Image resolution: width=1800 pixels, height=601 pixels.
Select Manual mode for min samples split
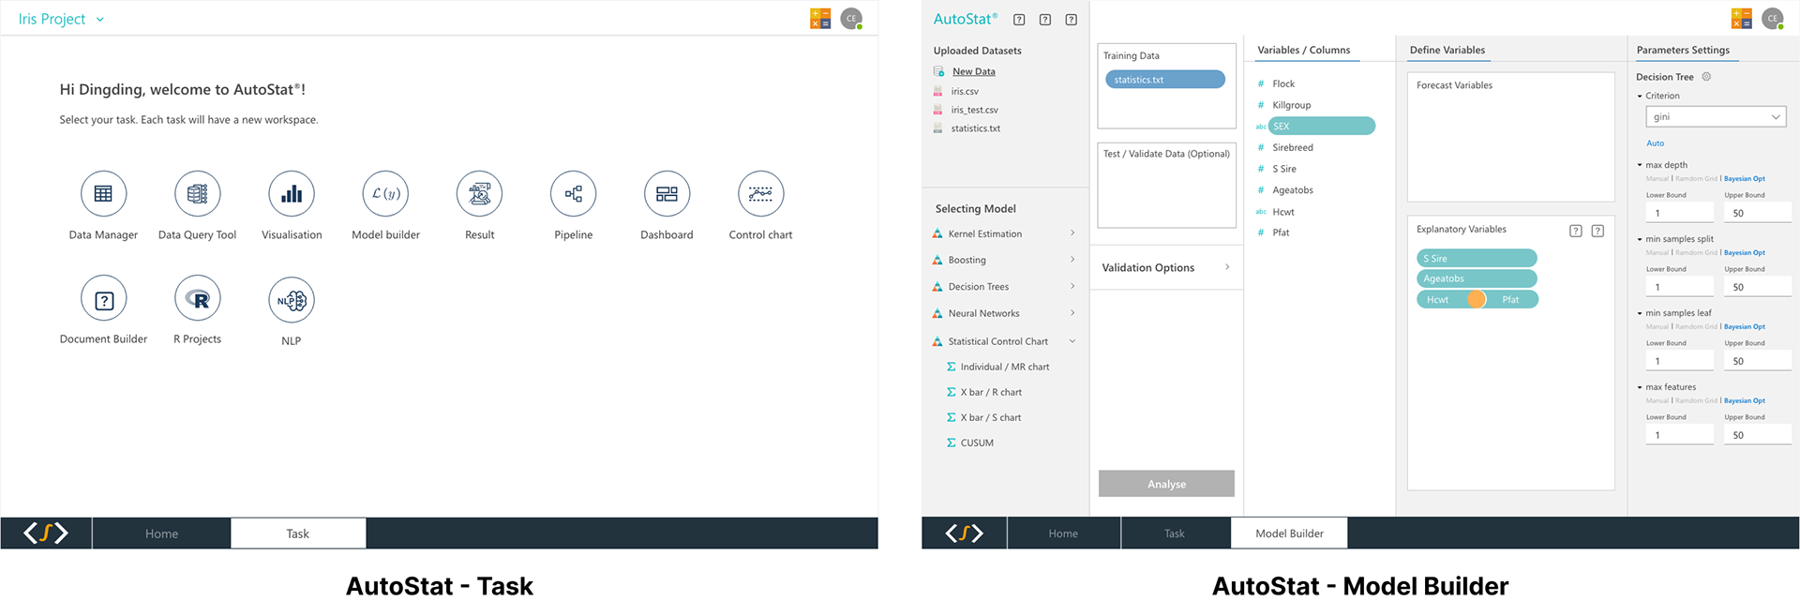pos(1657,252)
